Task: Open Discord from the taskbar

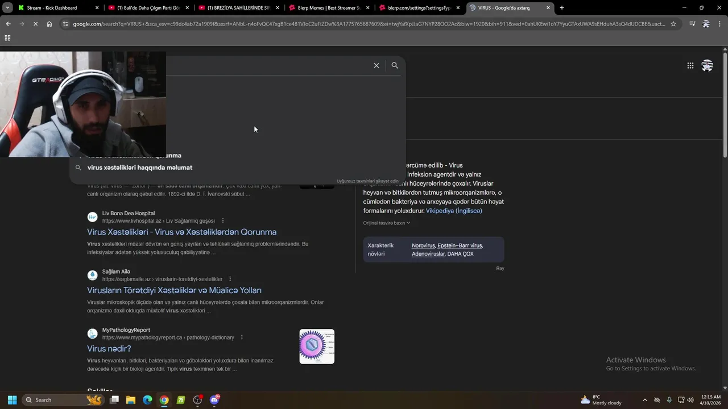Action: pyautogui.click(x=214, y=400)
